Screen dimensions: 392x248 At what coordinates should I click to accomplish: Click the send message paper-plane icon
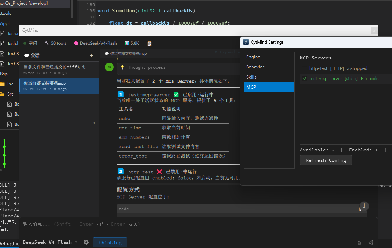coord(370,243)
